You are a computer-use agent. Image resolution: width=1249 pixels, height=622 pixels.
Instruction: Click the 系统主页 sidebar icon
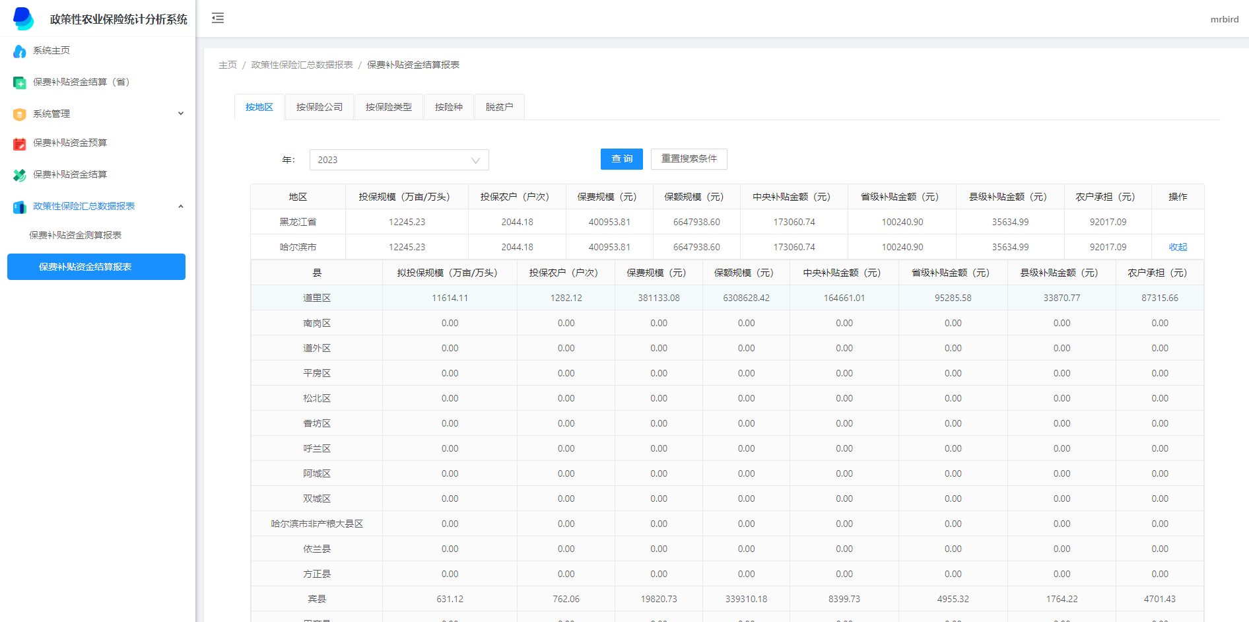20,51
